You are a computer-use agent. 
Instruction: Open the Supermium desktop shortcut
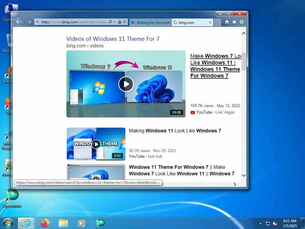pyautogui.click(x=12, y=198)
